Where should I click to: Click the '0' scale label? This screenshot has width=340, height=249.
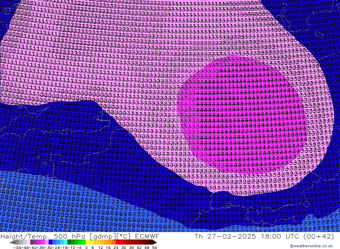point(86,248)
